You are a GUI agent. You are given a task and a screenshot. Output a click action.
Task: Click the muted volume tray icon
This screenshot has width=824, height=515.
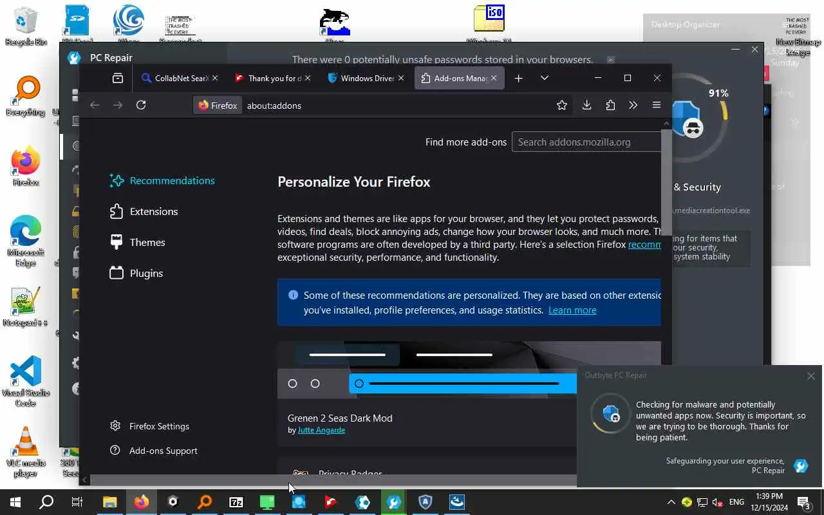click(x=717, y=502)
